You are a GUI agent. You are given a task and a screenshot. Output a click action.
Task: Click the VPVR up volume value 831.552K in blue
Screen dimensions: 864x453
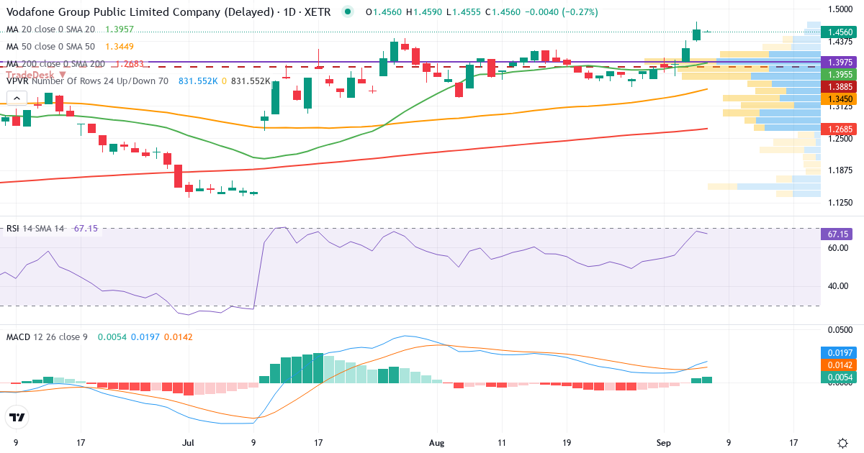pyautogui.click(x=198, y=81)
